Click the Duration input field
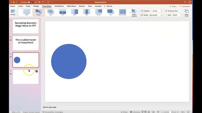Image resolution: width=202 pixels, height=113 pixels. click(156, 11)
